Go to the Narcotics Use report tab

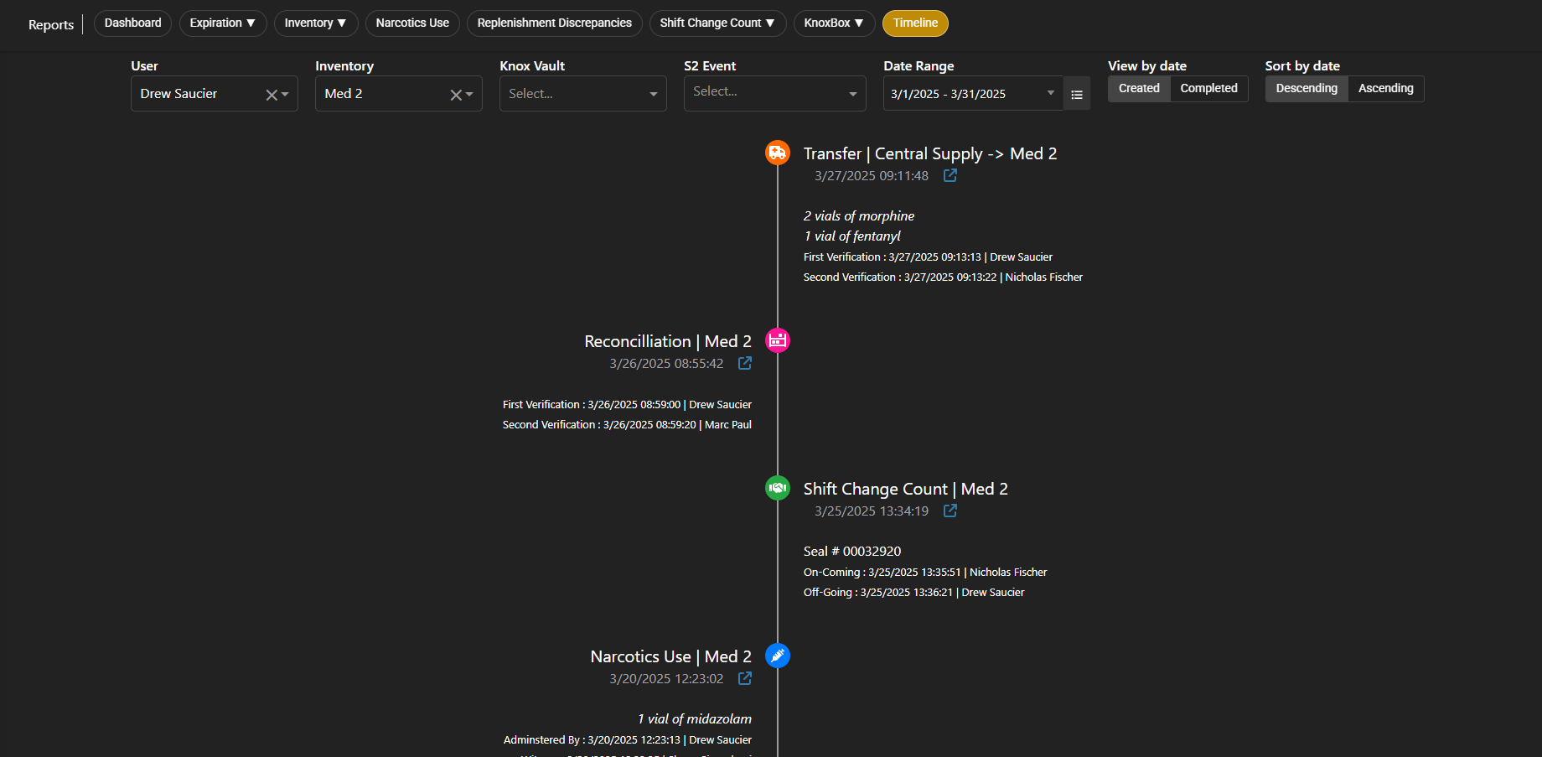(x=412, y=23)
